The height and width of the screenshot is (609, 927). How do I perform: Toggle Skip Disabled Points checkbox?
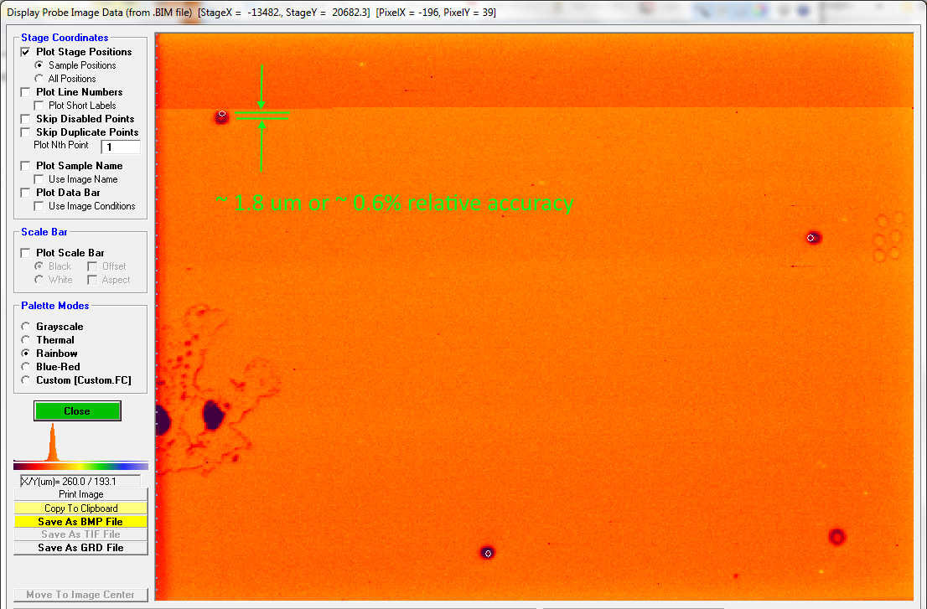(x=25, y=119)
